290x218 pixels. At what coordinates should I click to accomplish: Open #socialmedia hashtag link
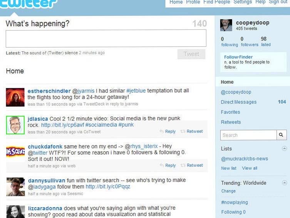point(101,125)
